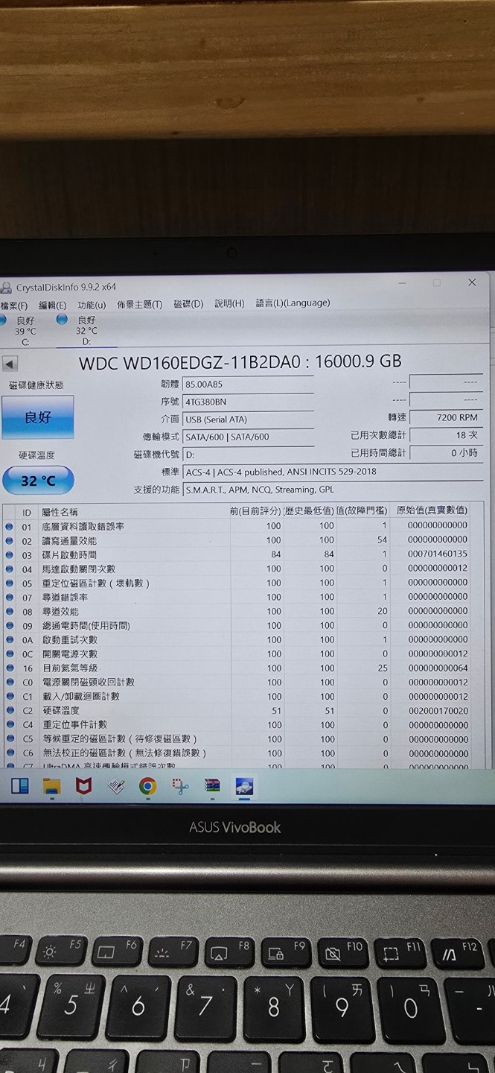Open the 語言(L)(Language) menu
This screenshot has height=1073, width=495.
pos(293,303)
